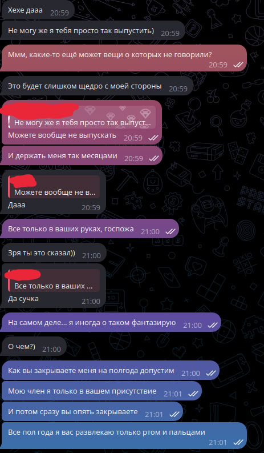The image size is (264, 453).
Task: Select message "Это будет слишком щедро с моей стороны"
Action: (97, 86)
